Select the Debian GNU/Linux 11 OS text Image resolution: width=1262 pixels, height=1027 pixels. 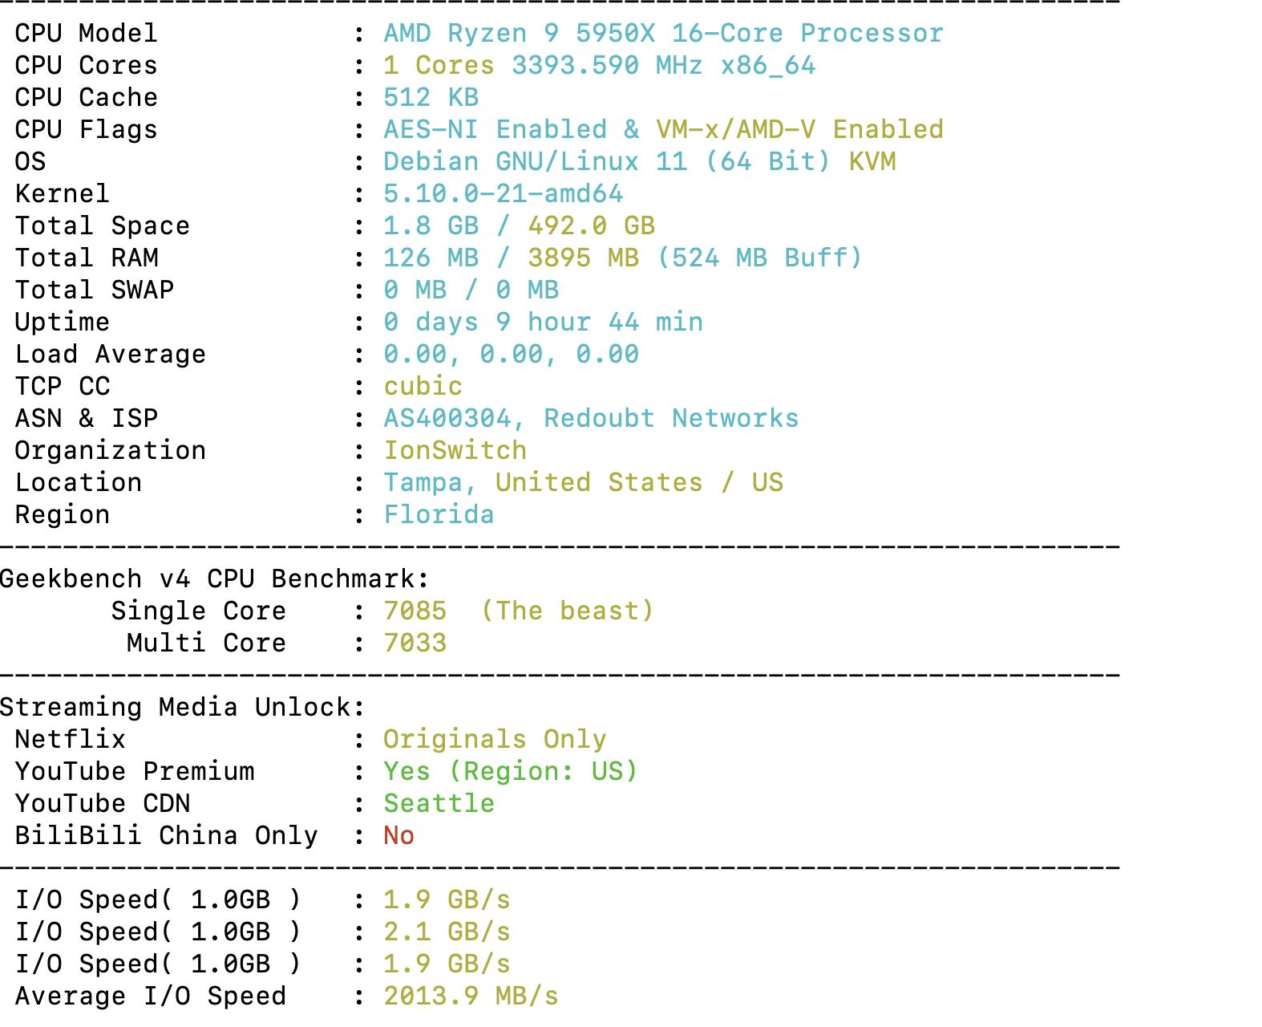click(535, 162)
